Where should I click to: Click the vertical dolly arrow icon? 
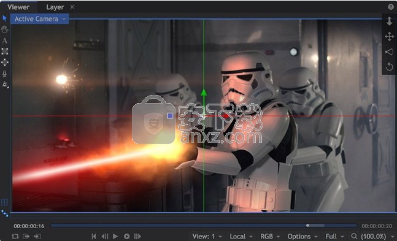click(389, 21)
